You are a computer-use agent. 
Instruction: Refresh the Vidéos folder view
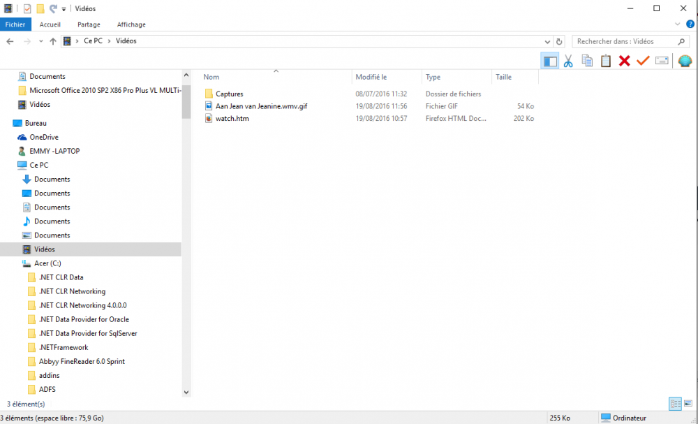(559, 41)
